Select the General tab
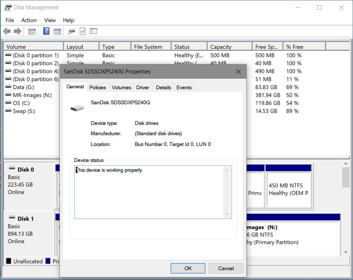The image size is (353, 280). (x=75, y=87)
